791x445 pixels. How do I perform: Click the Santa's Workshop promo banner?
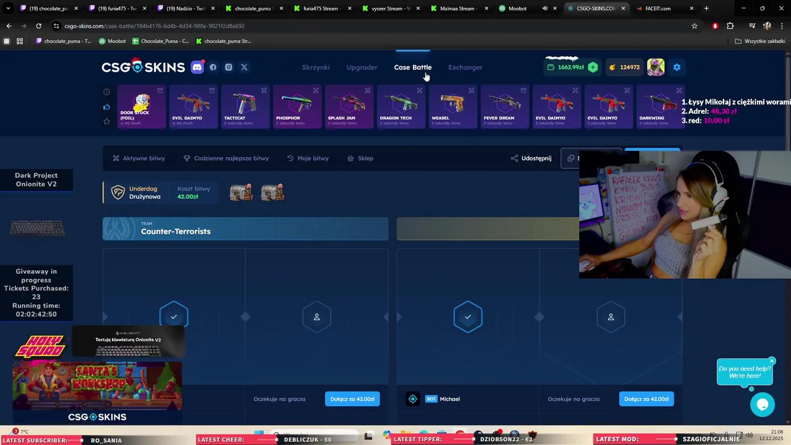97,385
